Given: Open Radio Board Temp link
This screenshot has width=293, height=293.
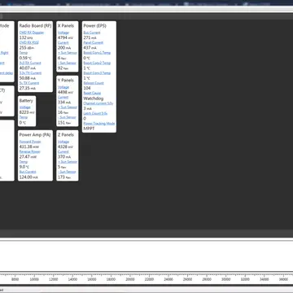Looking at the screenshot, I should click(x=24, y=53).
